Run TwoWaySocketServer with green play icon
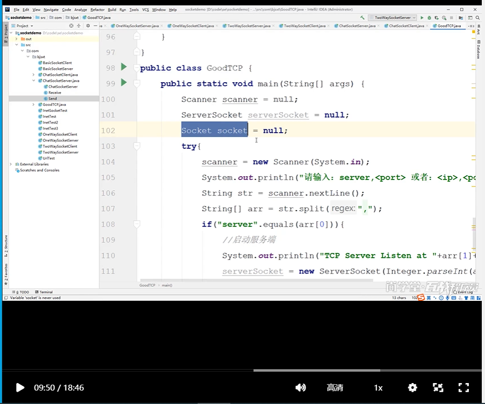485x404 pixels. point(422,18)
